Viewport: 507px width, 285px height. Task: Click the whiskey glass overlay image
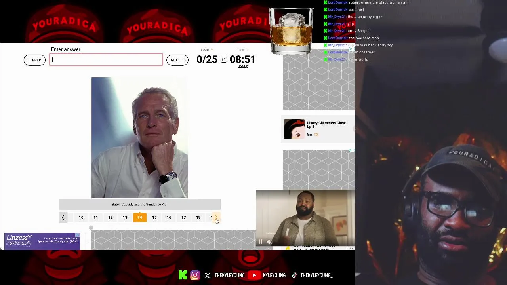pos(291,31)
